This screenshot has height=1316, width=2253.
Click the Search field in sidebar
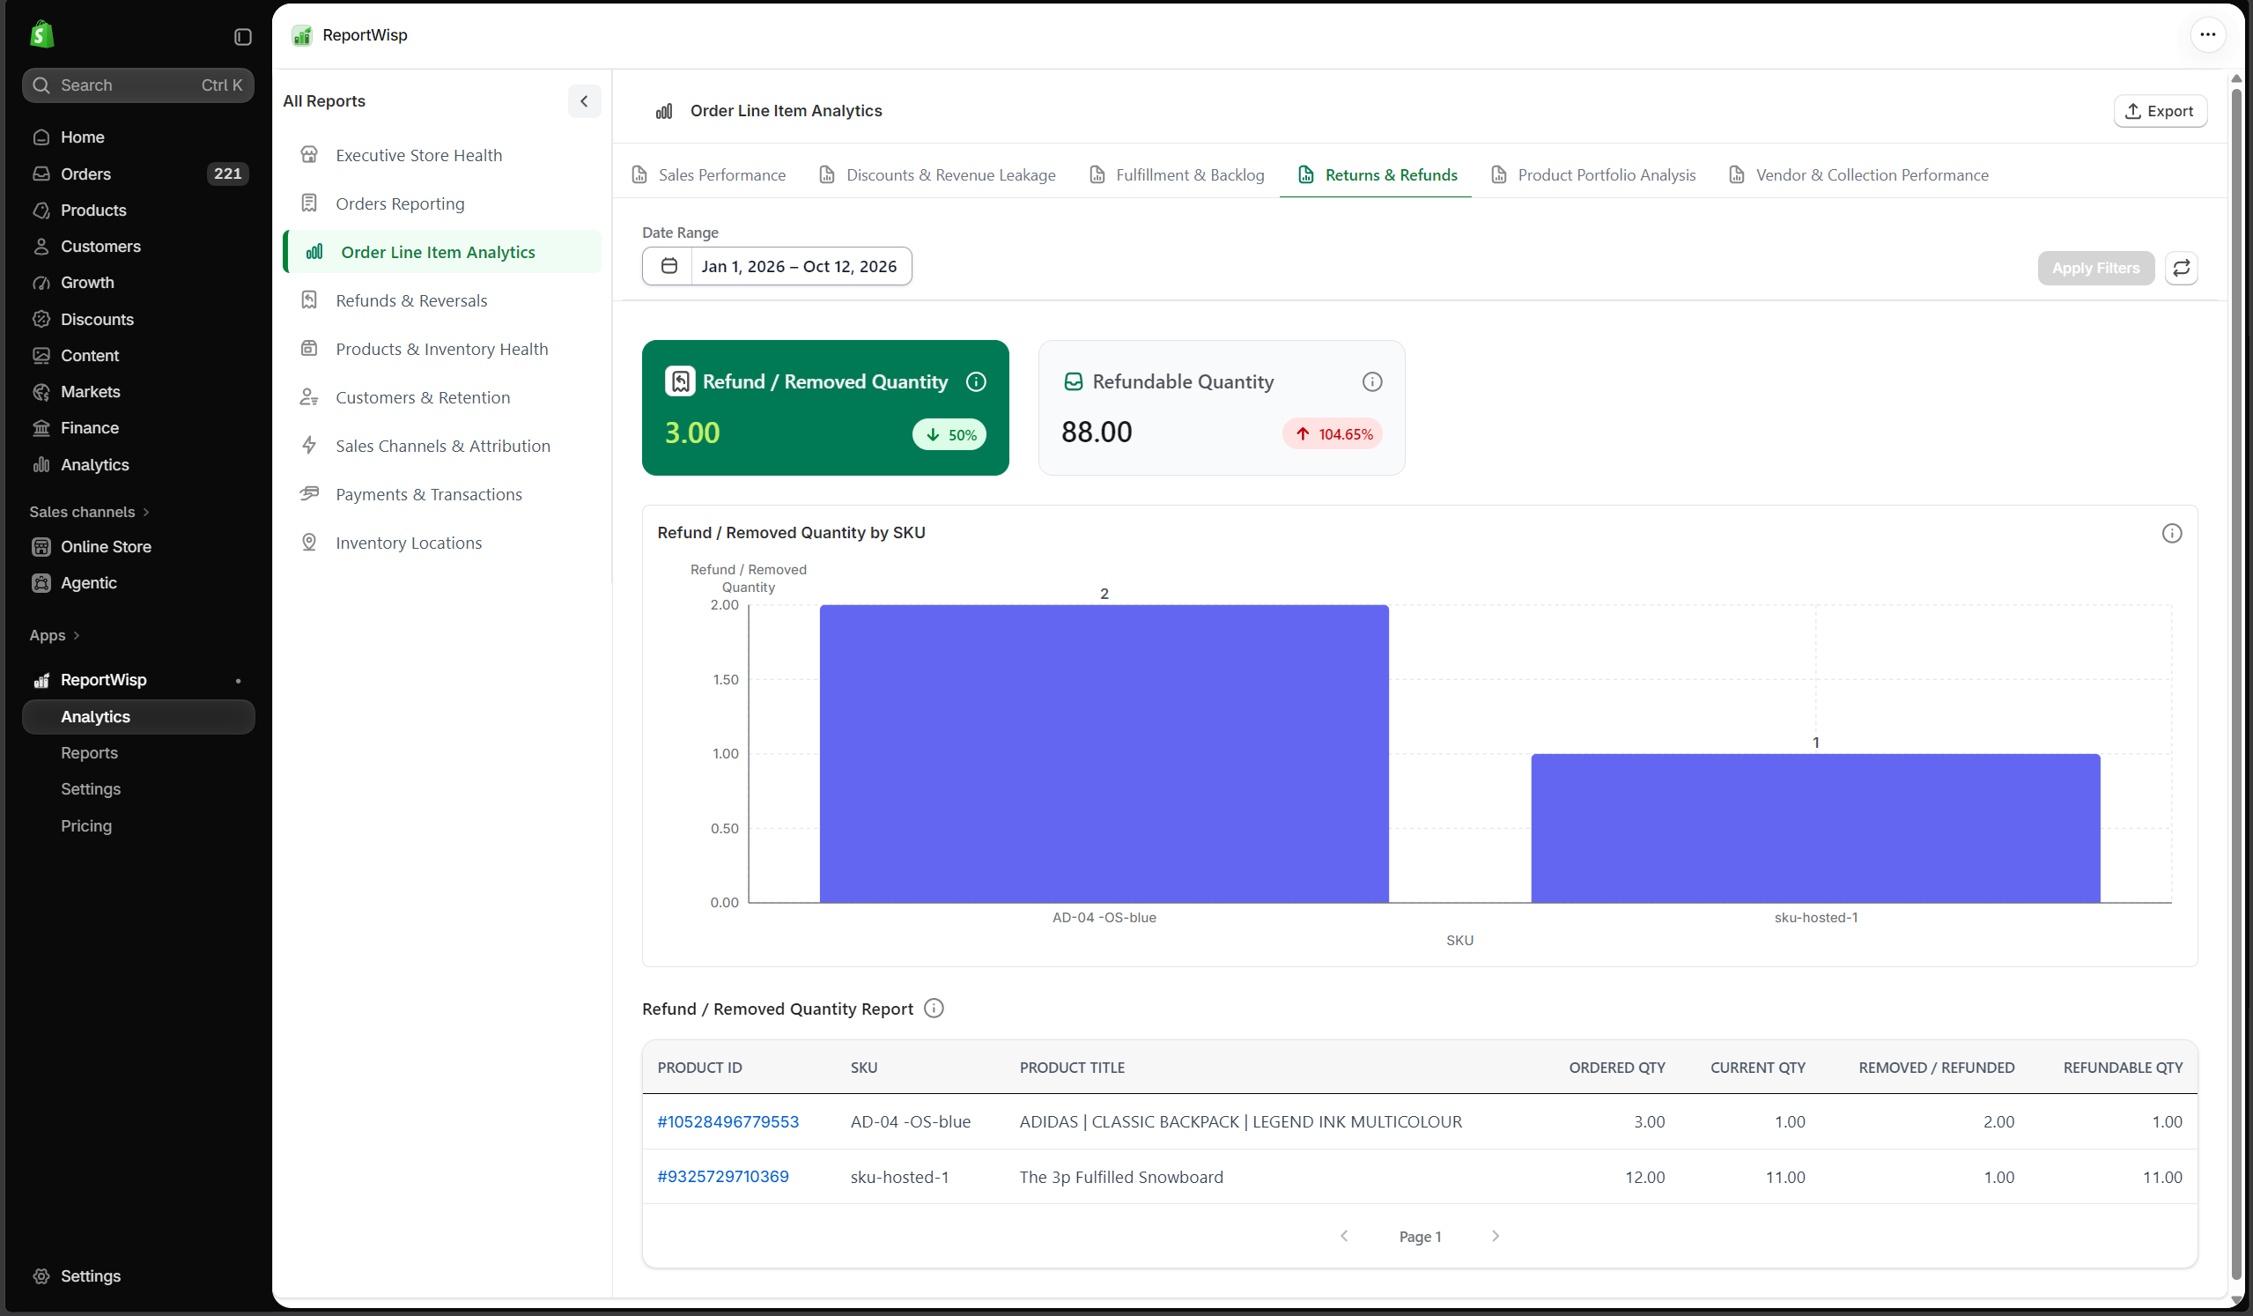pyautogui.click(x=137, y=85)
